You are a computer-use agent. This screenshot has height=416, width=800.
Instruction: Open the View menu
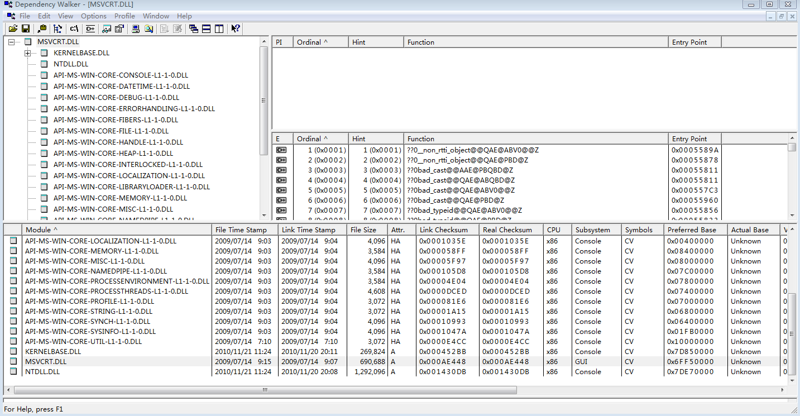coord(65,16)
